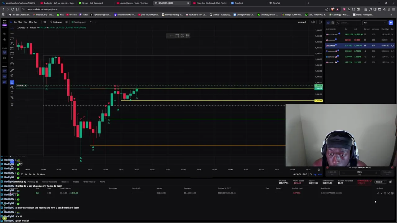This screenshot has width=397, height=223.
Task: Select the highlighted XAUUSD instrument row
Action: (x=360, y=46)
